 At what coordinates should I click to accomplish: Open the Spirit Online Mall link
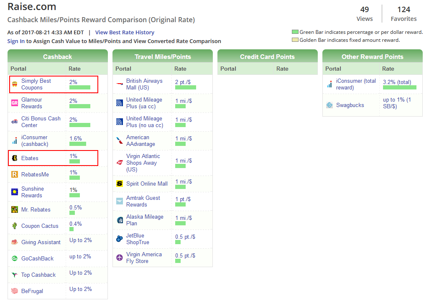pyautogui.click(x=147, y=184)
